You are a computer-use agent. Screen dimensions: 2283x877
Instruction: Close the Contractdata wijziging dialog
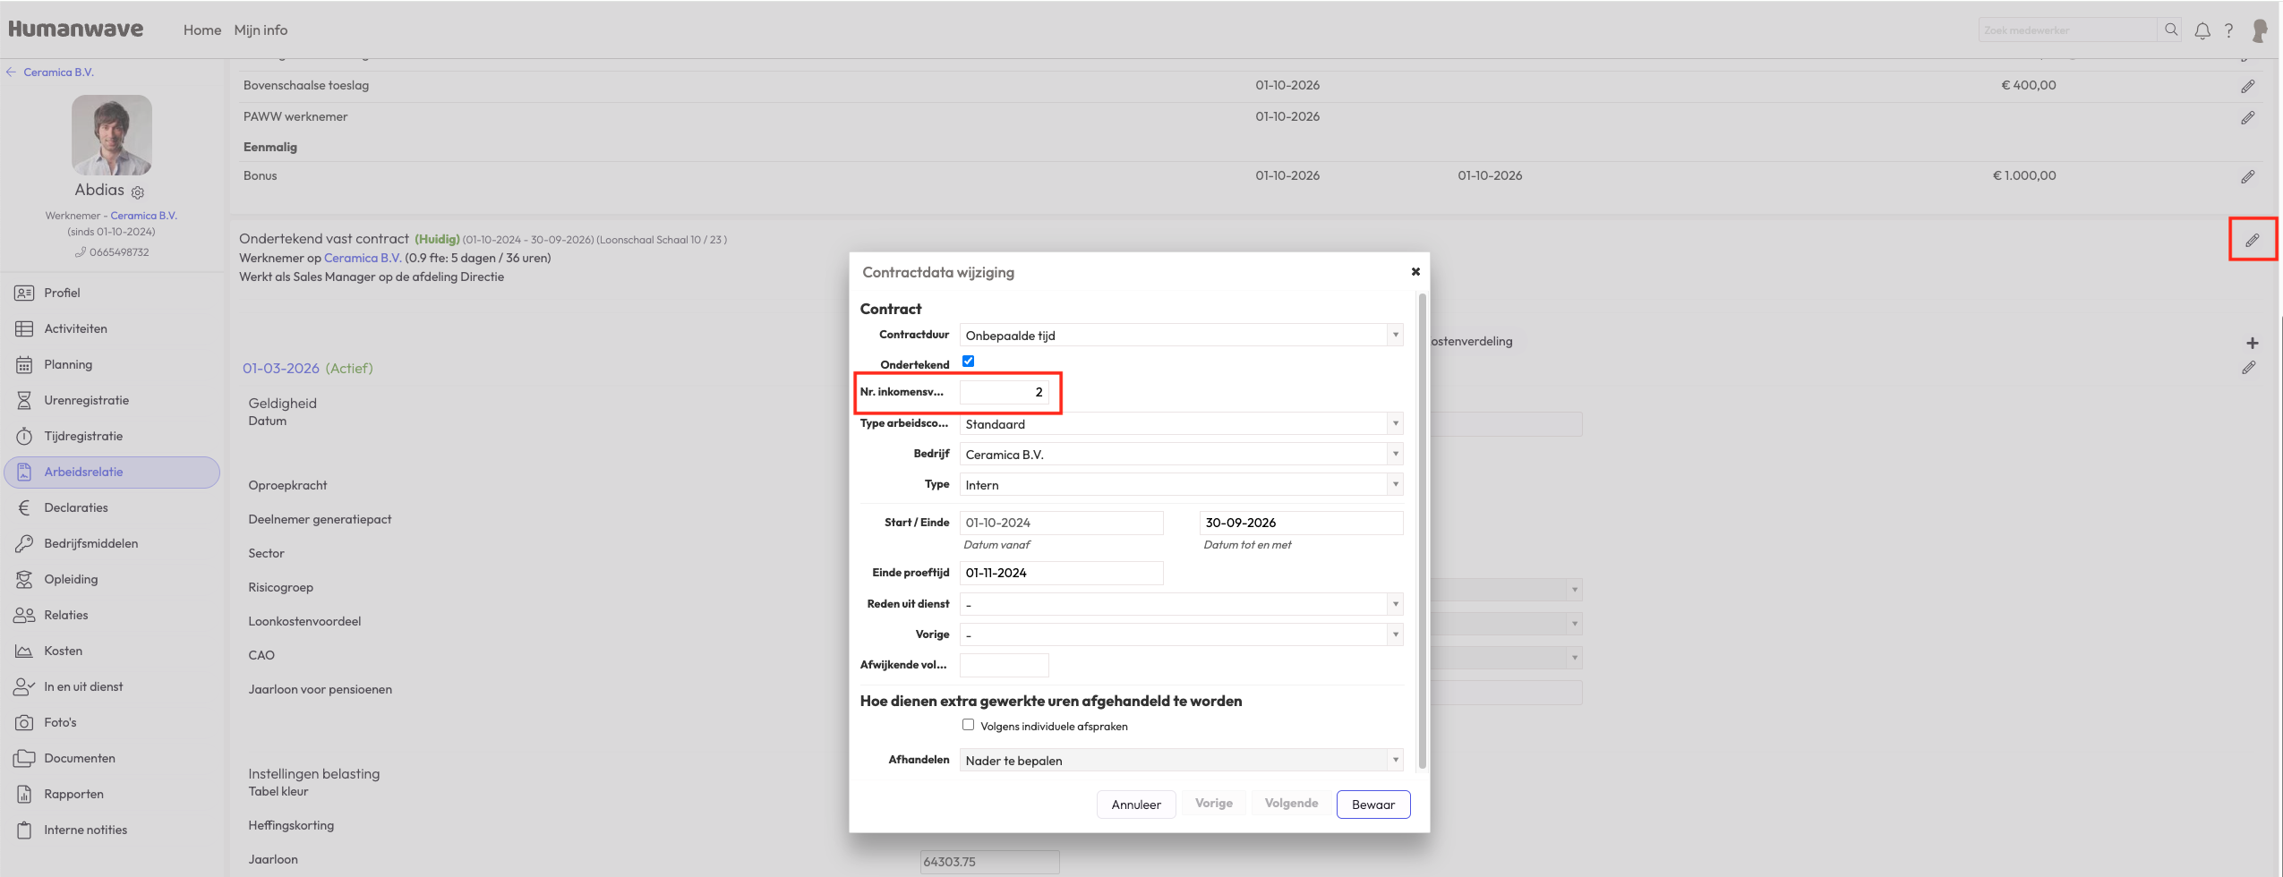click(1415, 272)
